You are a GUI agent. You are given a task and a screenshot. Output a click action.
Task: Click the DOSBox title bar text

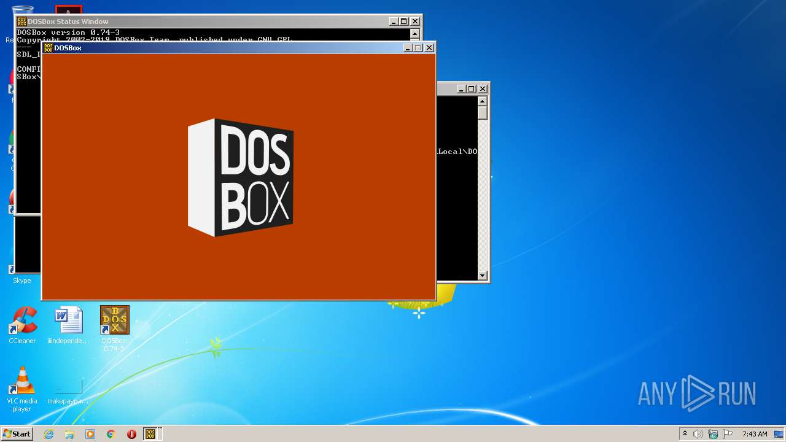(68, 48)
